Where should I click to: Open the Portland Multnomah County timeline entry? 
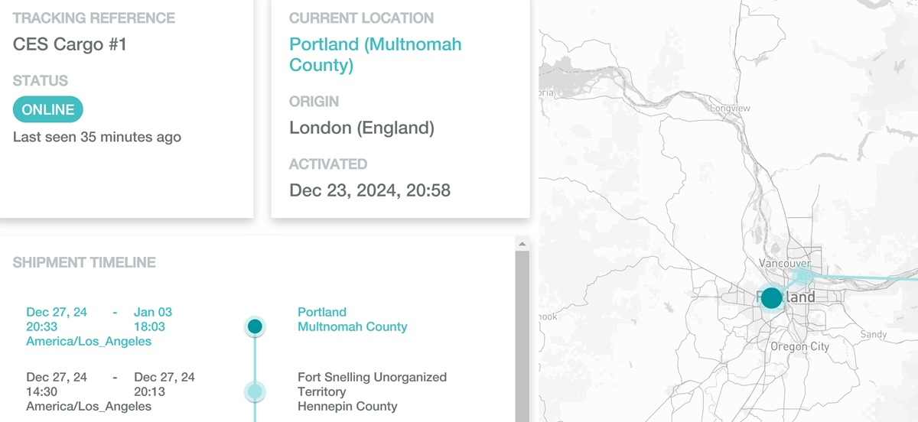(x=352, y=320)
